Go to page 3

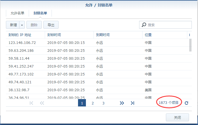(x=103, y=103)
